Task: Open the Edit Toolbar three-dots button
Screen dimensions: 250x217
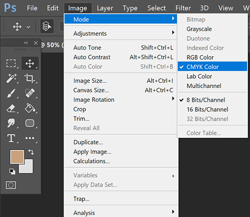Action: 30,138
